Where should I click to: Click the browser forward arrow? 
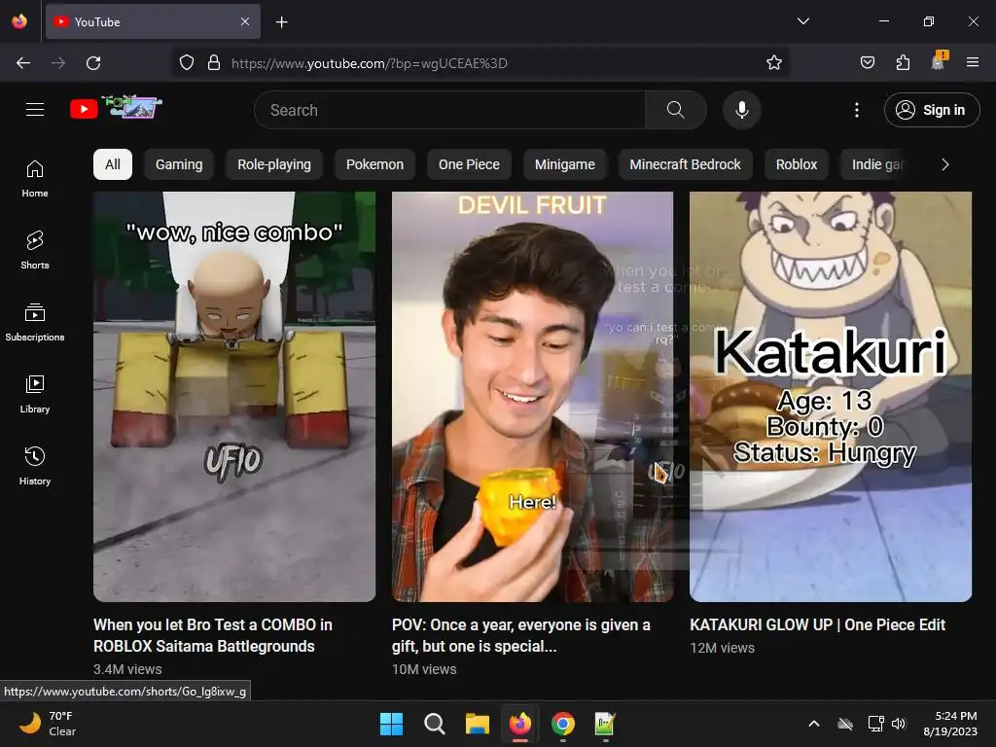[58, 63]
